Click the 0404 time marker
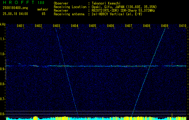This screenshot has height=120, width=189. point(75,25)
